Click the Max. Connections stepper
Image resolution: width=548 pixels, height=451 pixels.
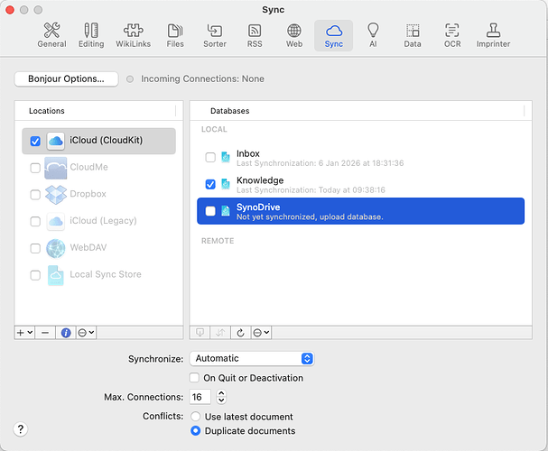click(222, 397)
